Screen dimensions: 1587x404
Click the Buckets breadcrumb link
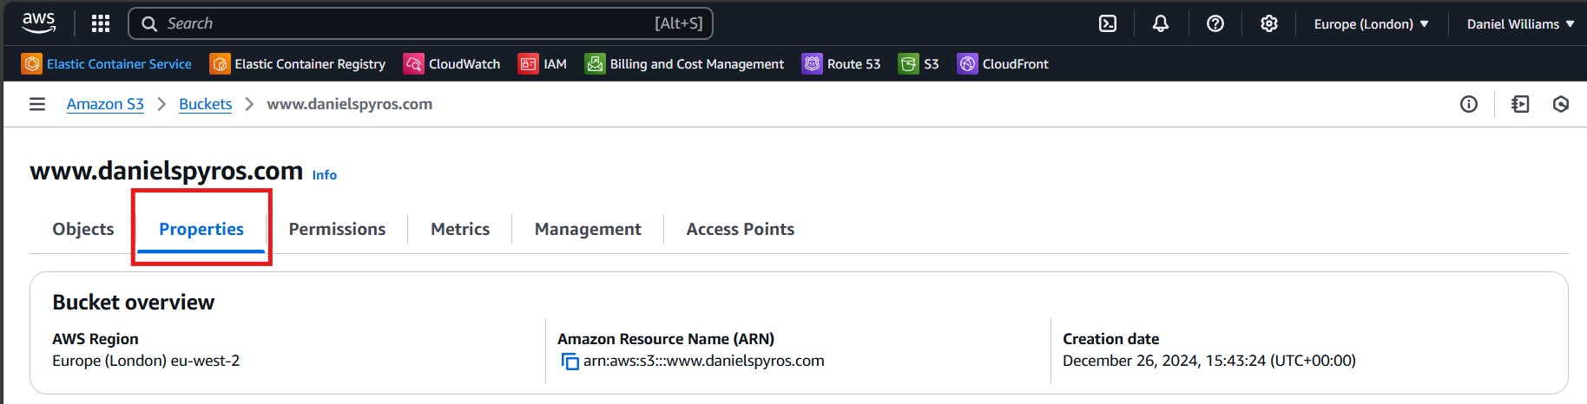205,104
